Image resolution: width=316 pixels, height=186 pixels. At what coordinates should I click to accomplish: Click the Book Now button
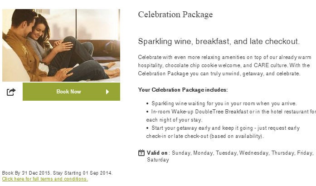point(71,92)
